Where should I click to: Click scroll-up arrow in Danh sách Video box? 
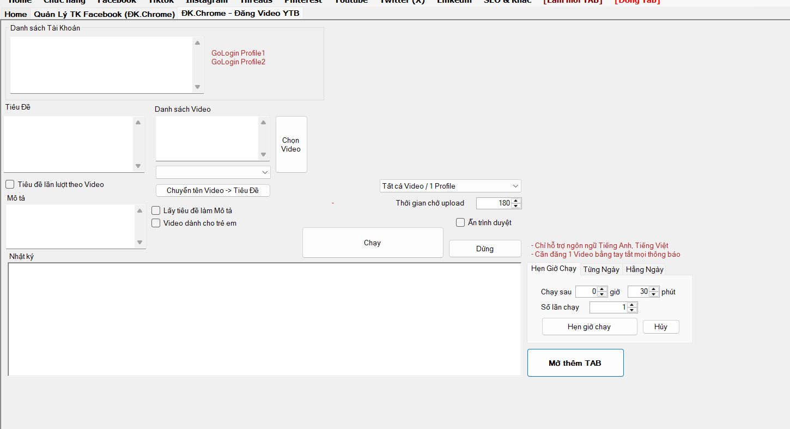coord(264,122)
